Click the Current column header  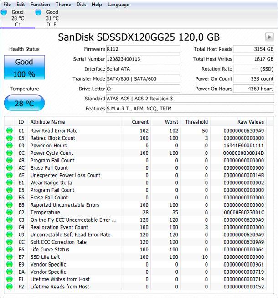click(136, 122)
